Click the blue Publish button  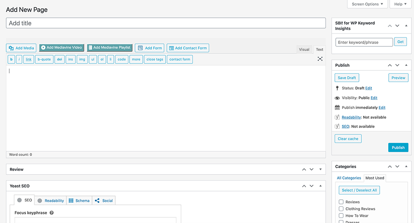(398, 148)
